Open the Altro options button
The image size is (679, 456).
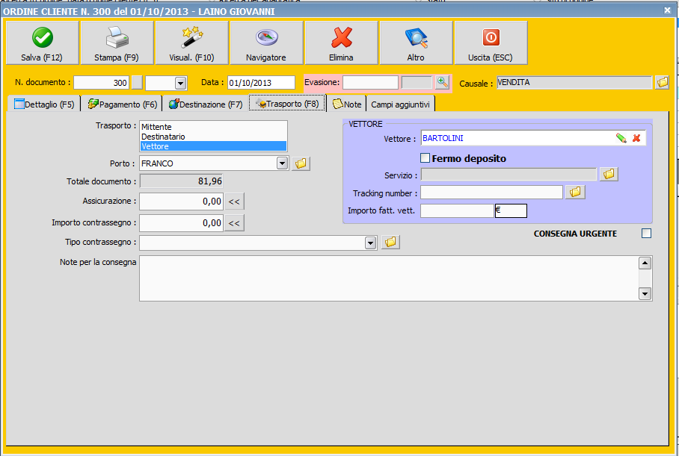[416, 43]
